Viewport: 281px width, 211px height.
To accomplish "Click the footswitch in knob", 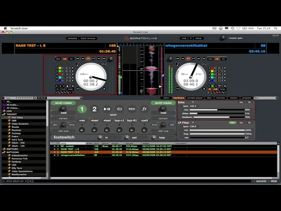I will (100, 138).
